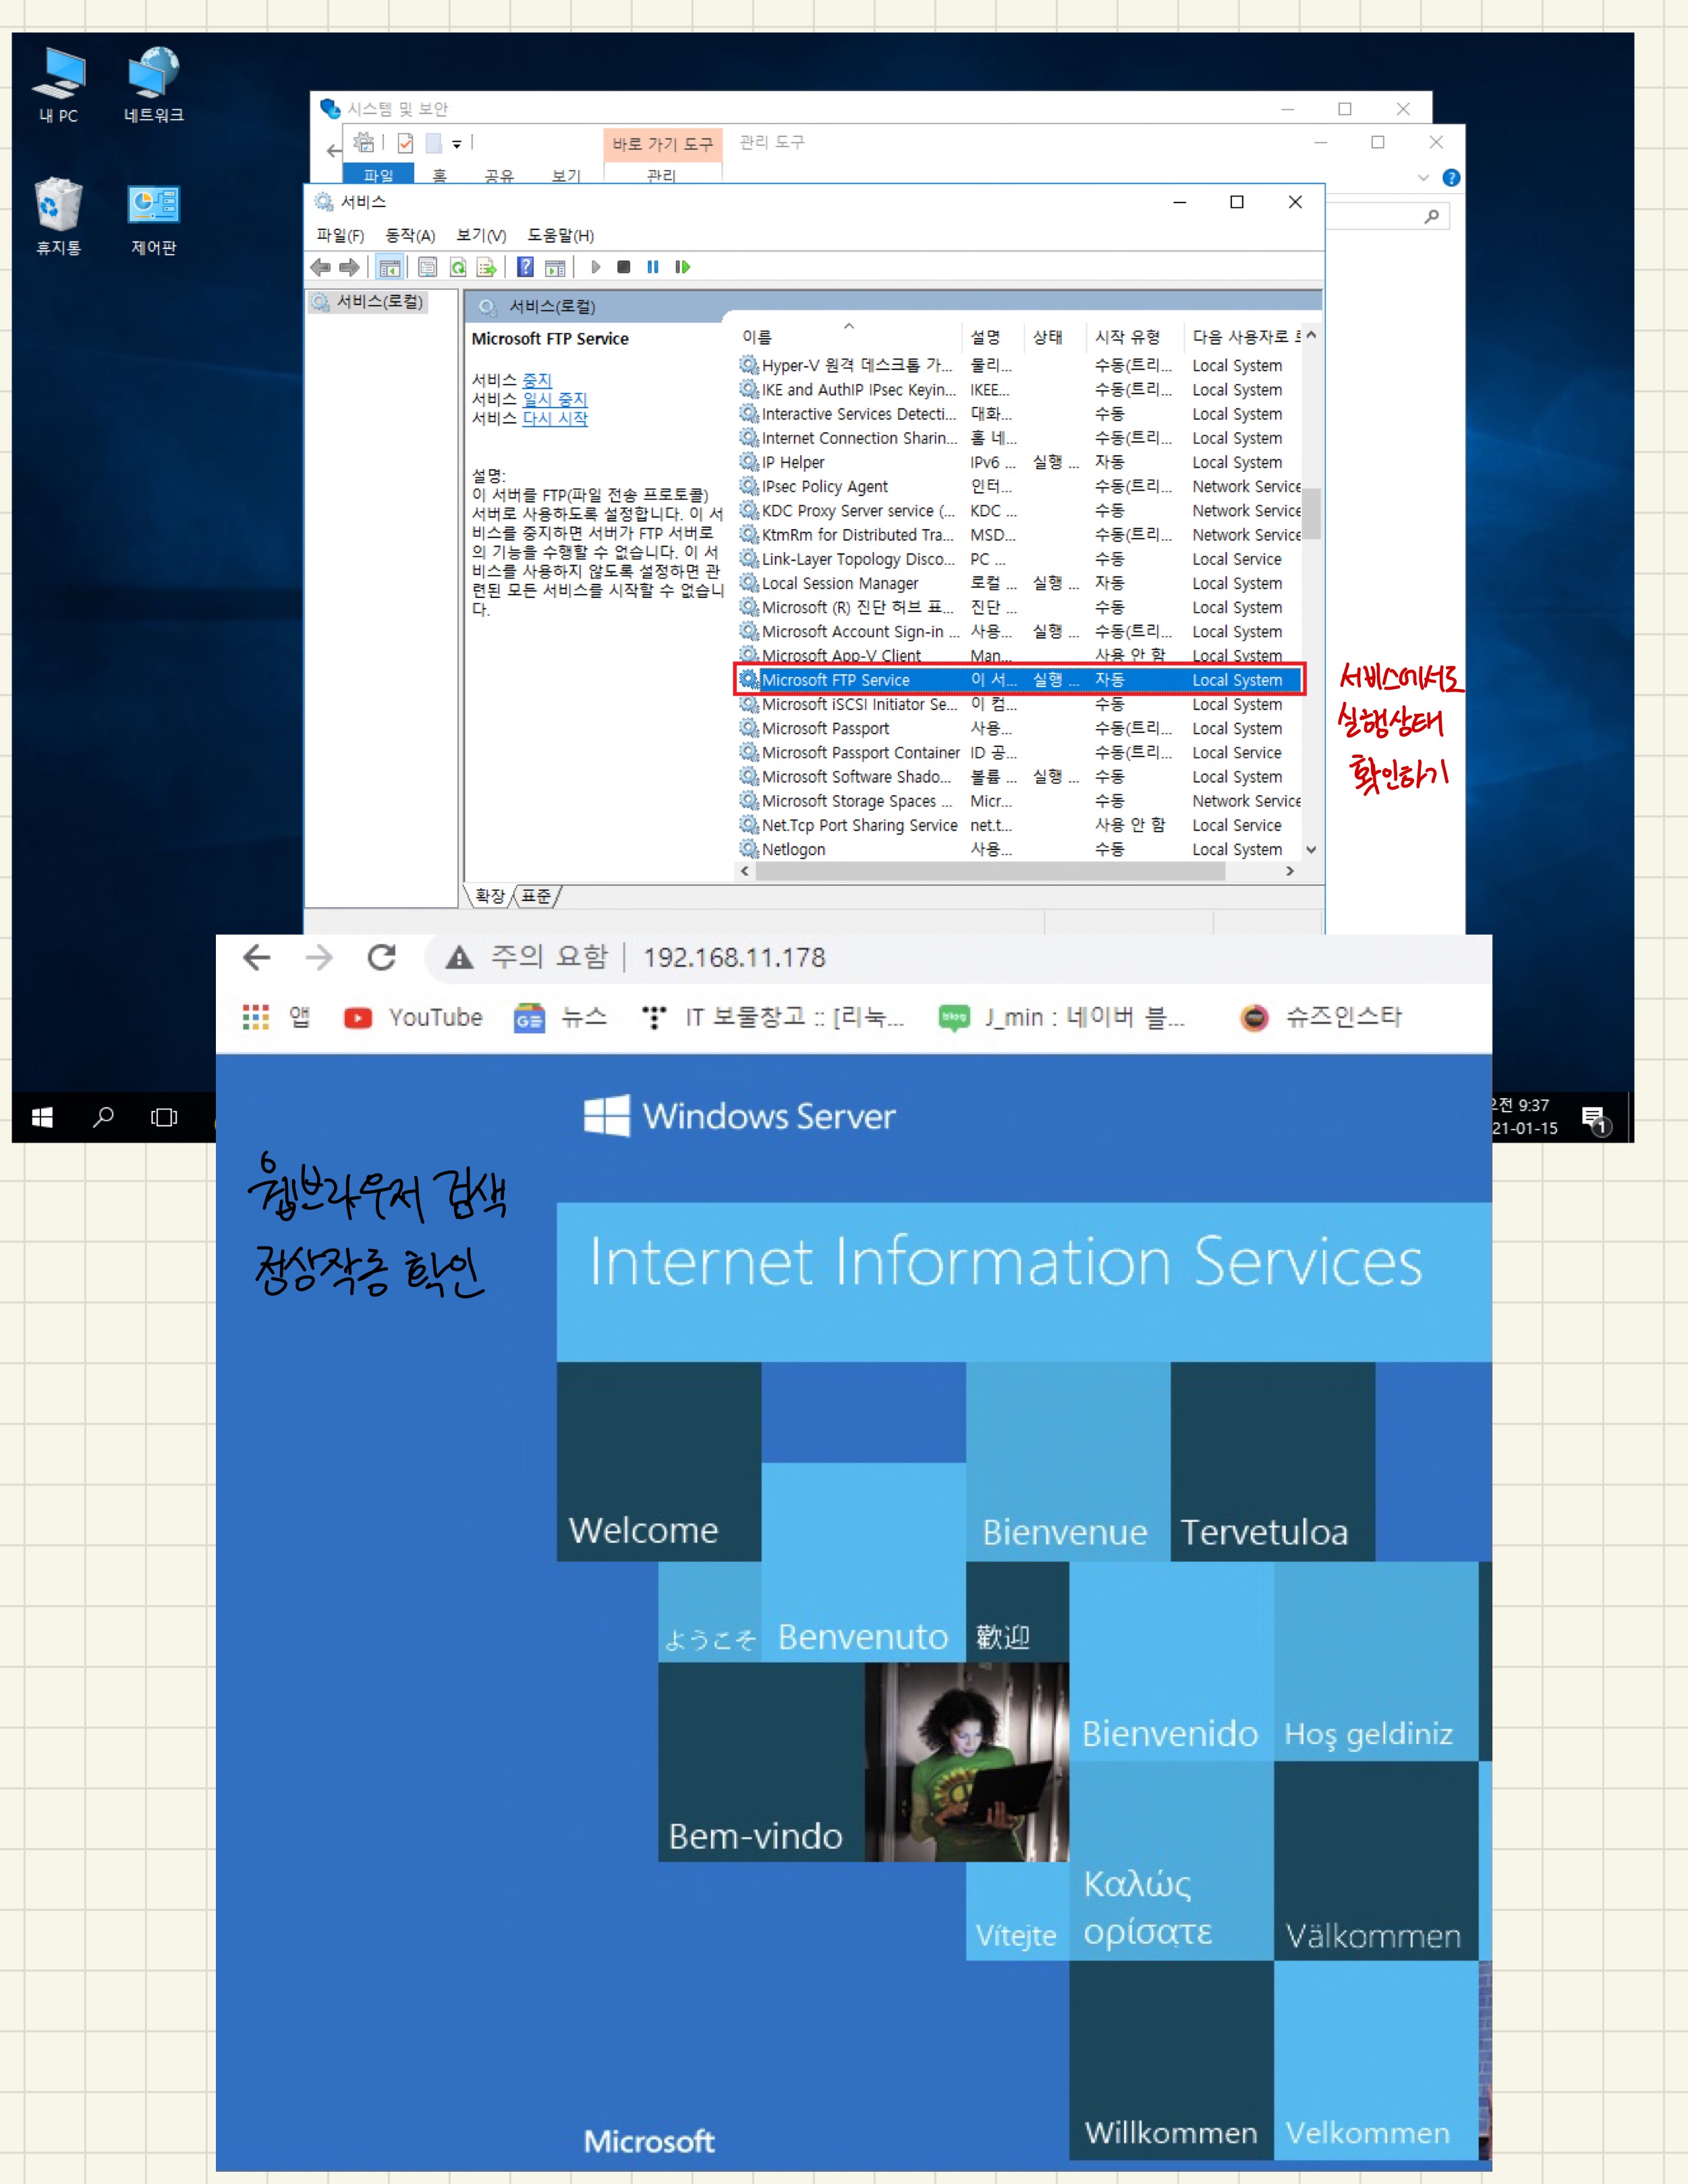Click the Task View taskbar icon
The width and height of the screenshot is (1688, 2184).
click(x=164, y=1117)
